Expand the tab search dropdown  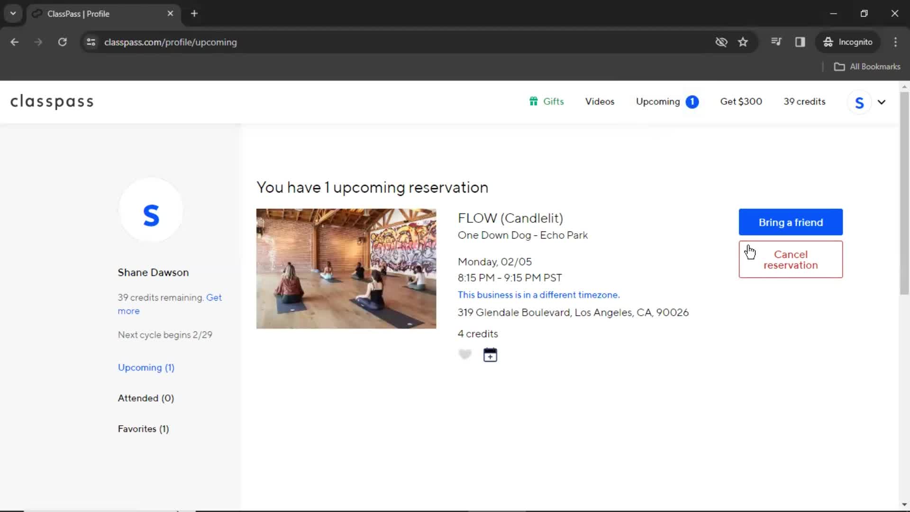13,14
